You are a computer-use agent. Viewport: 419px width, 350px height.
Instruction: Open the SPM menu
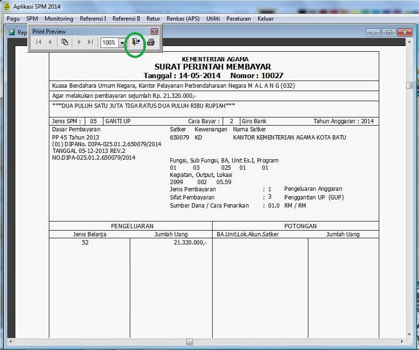pos(32,19)
